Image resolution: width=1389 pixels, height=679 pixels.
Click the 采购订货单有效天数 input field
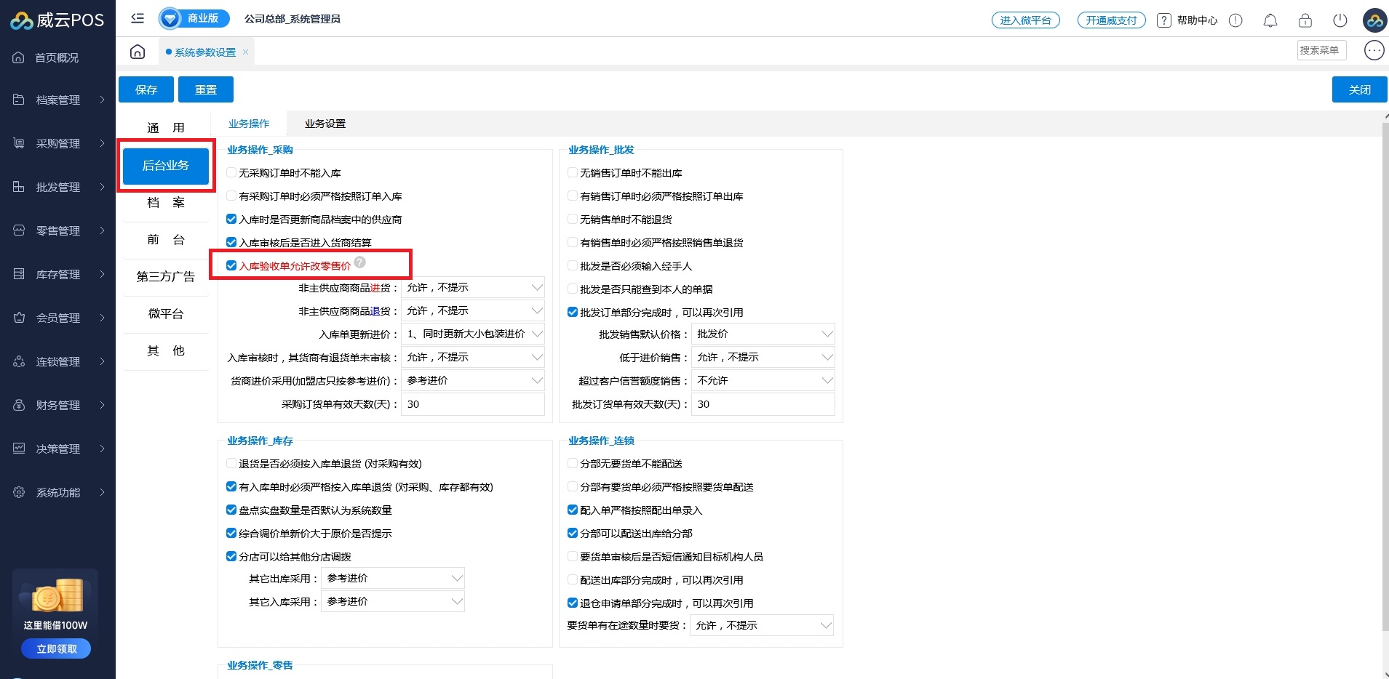point(472,404)
